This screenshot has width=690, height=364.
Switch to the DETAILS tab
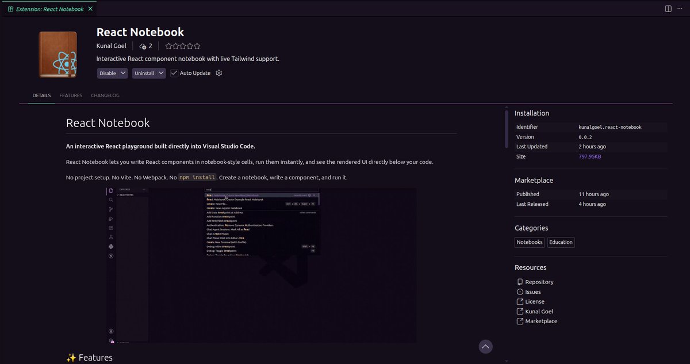pyautogui.click(x=41, y=95)
